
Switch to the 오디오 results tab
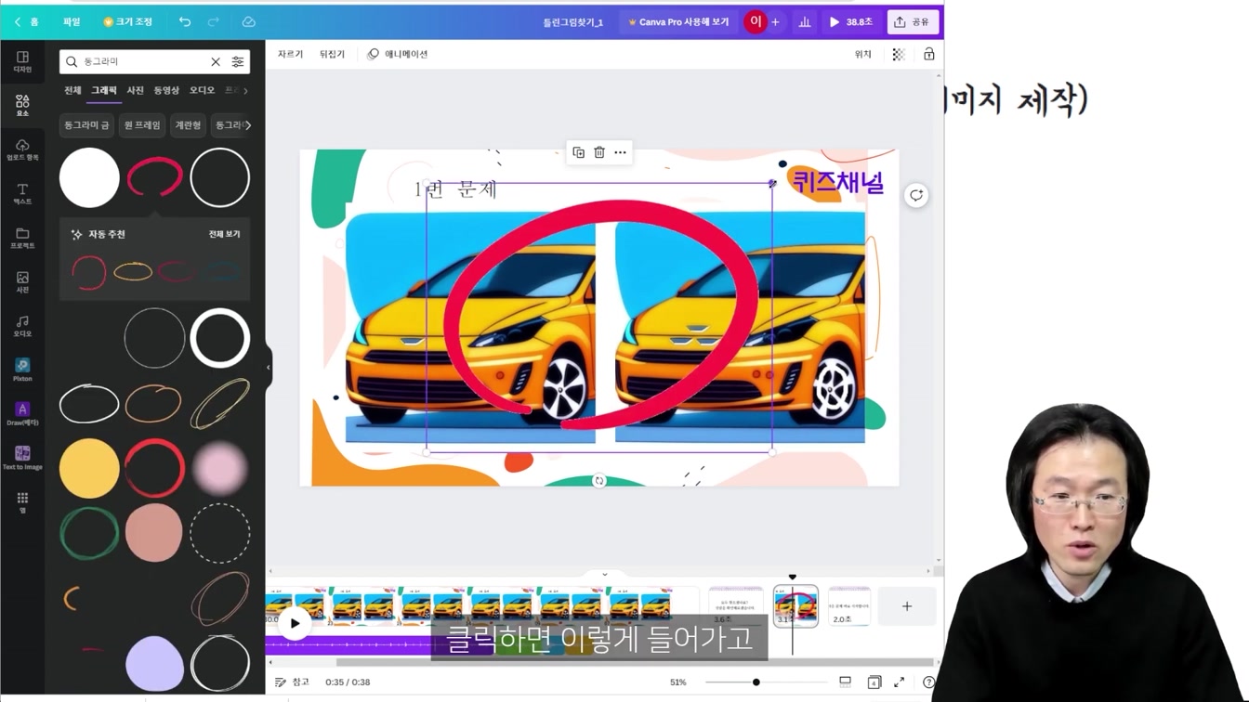pyautogui.click(x=202, y=90)
